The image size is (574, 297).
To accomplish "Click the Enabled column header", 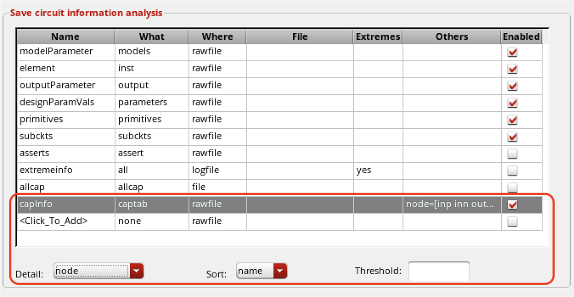I will (521, 37).
